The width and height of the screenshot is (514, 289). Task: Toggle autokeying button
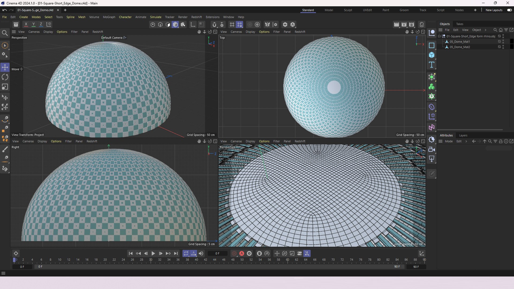click(x=242, y=253)
